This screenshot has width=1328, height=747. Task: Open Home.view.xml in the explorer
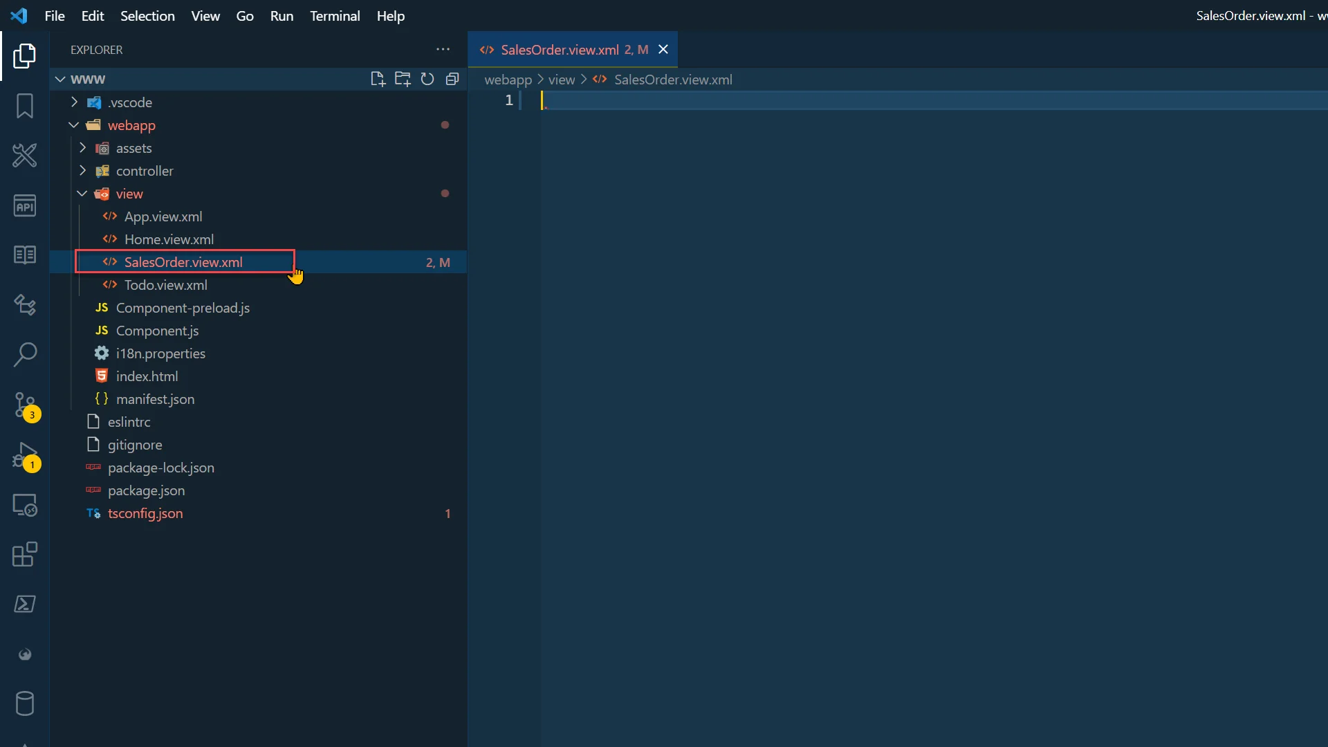(x=169, y=239)
